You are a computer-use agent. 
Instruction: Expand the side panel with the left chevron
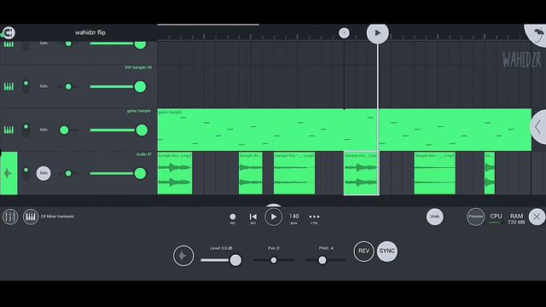tap(538, 127)
